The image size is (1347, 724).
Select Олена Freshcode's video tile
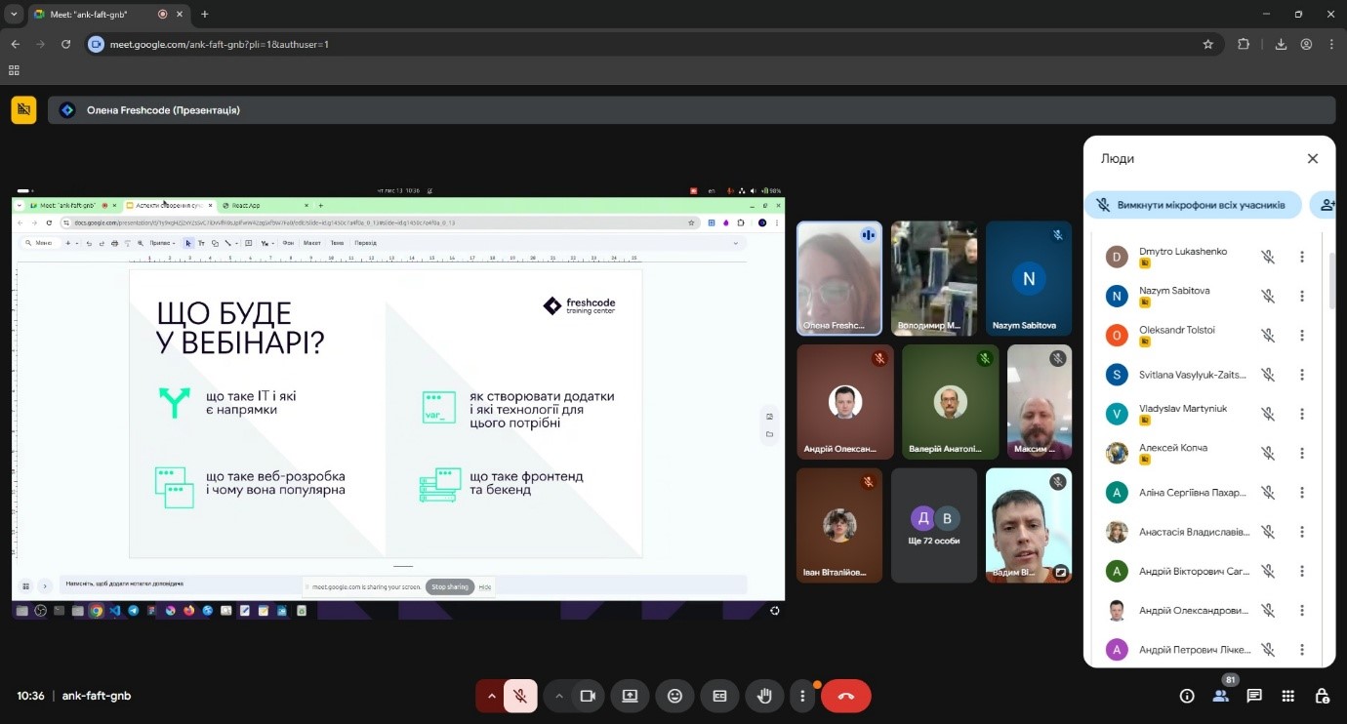pyautogui.click(x=839, y=278)
